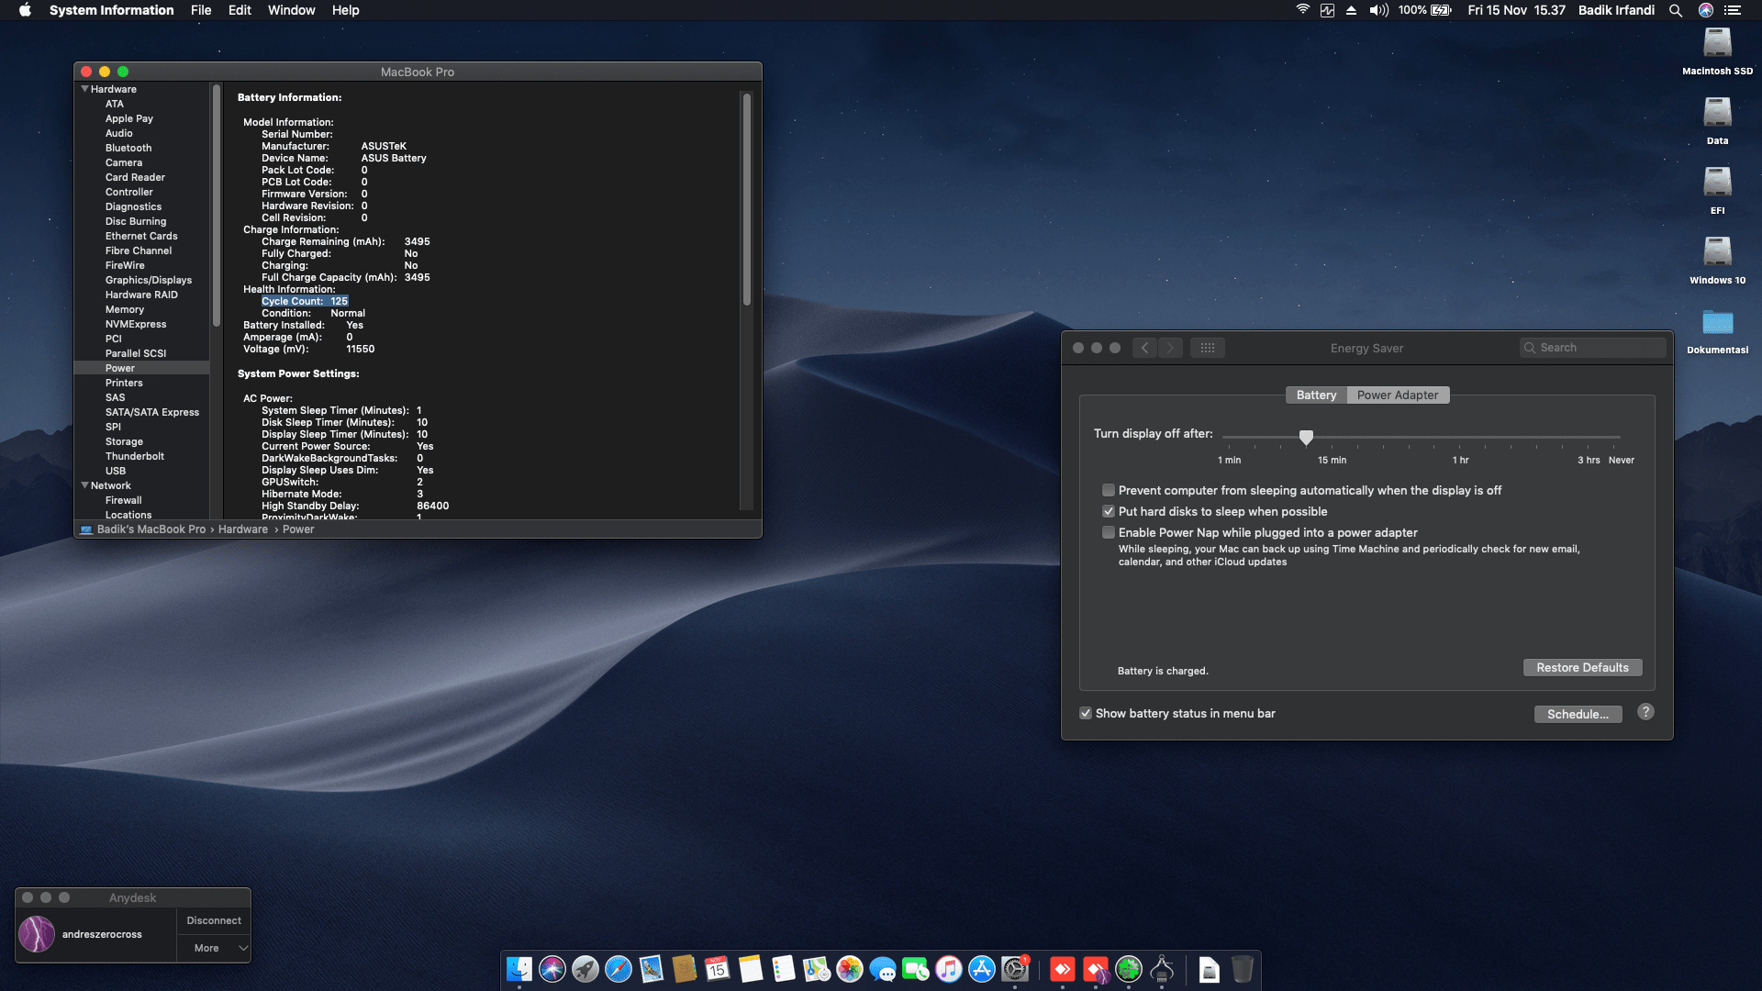Image resolution: width=1762 pixels, height=991 pixels.
Task: Open the Window menu
Action: (291, 10)
